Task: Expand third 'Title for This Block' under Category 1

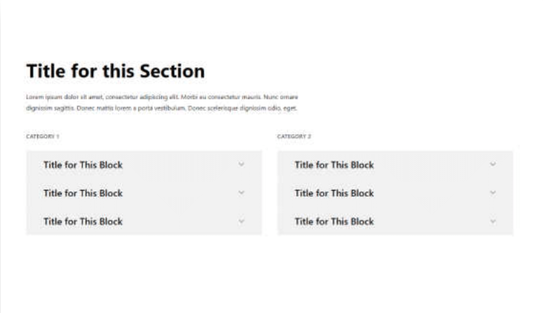Action: click(x=83, y=221)
